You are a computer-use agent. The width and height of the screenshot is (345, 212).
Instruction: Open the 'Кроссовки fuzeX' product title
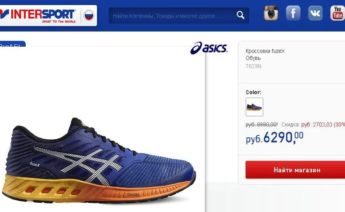(x=265, y=51)
